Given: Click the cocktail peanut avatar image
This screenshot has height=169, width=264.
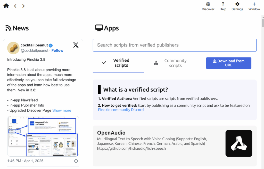Looking at the screenshot, I should click(13, 48).
